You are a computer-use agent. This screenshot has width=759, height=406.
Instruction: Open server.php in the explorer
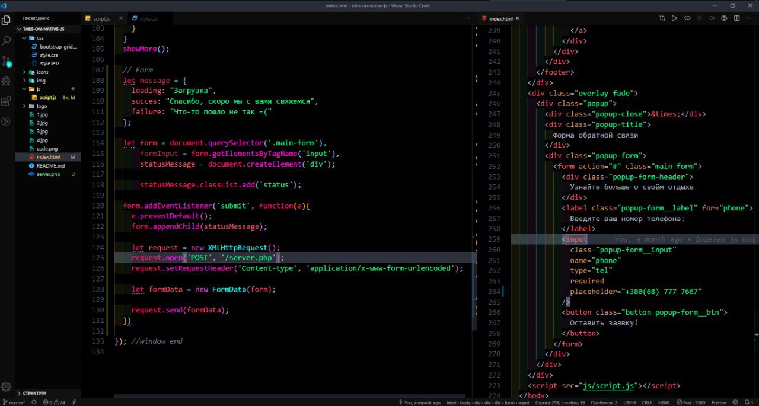pos(48,174)
